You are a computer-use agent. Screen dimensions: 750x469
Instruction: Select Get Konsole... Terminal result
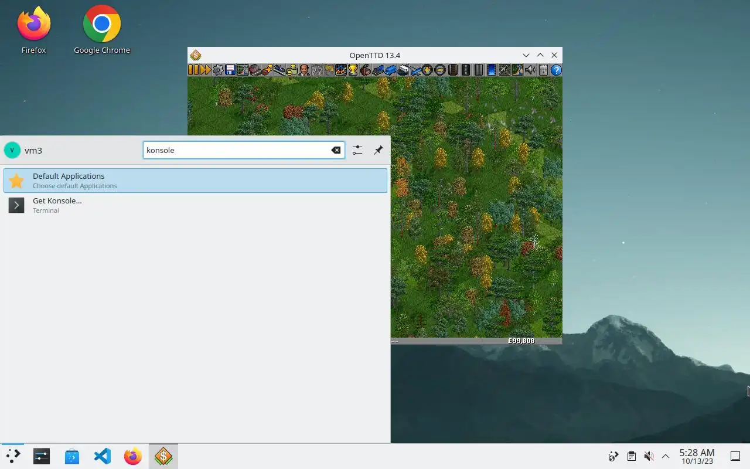pyautogui.click(x=195, y=205)
